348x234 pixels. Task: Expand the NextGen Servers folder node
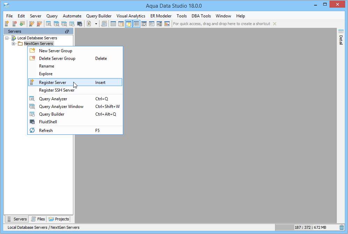[14, 44]
